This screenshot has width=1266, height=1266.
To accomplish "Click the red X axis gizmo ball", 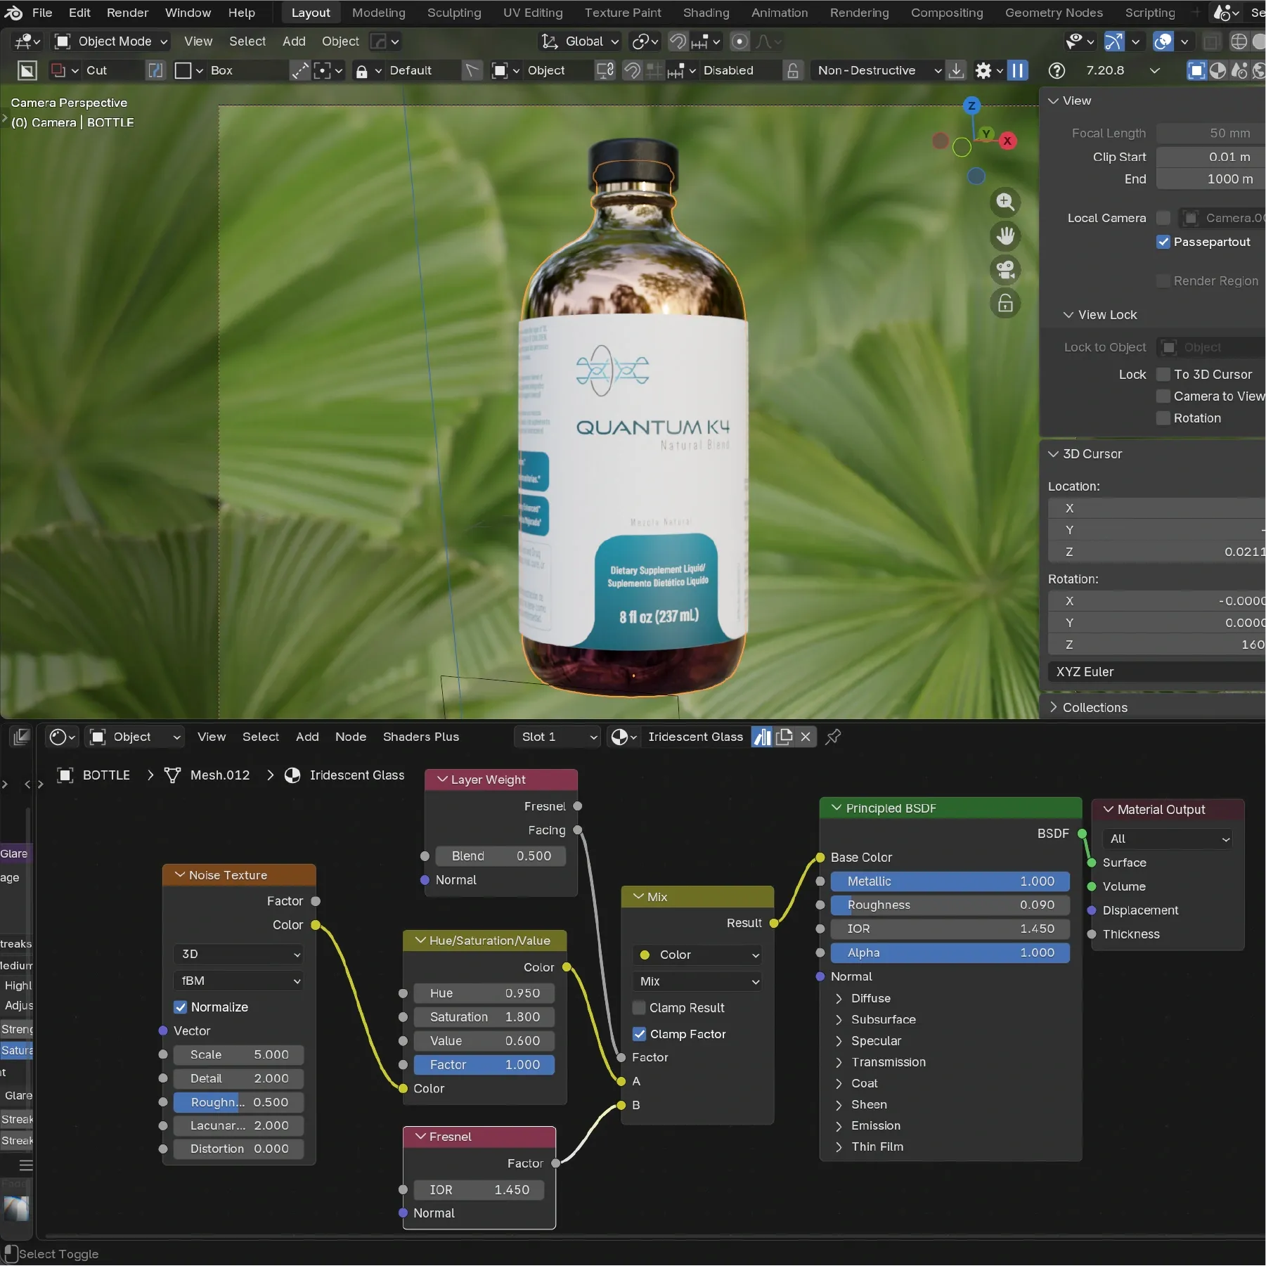I will click(x=1007, y=141).
